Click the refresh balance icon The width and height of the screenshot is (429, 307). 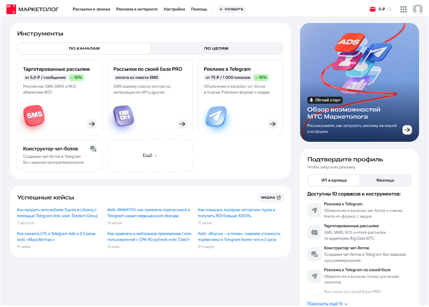(x=389, y=9)
